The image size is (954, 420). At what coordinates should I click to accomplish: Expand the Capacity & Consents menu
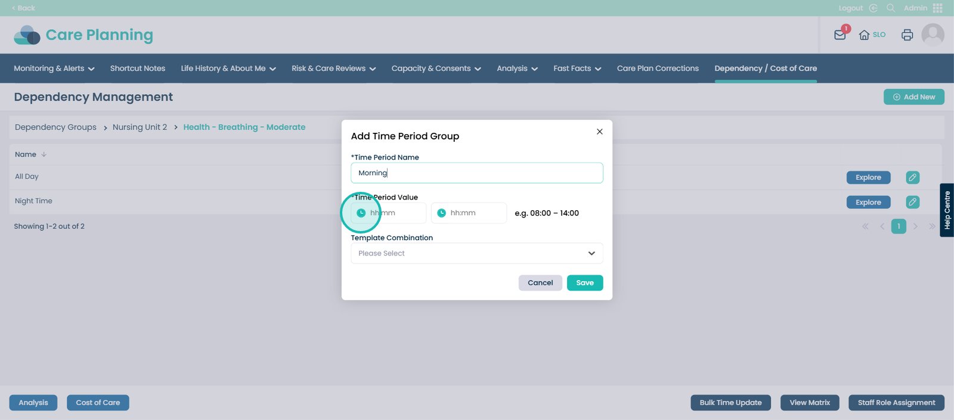(436, 69)
